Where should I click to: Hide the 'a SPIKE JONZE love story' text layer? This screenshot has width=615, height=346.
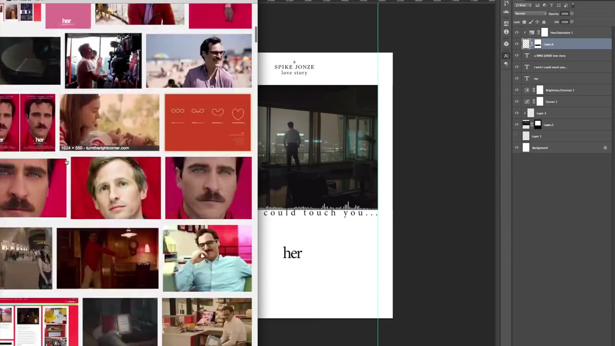(517, 55)
